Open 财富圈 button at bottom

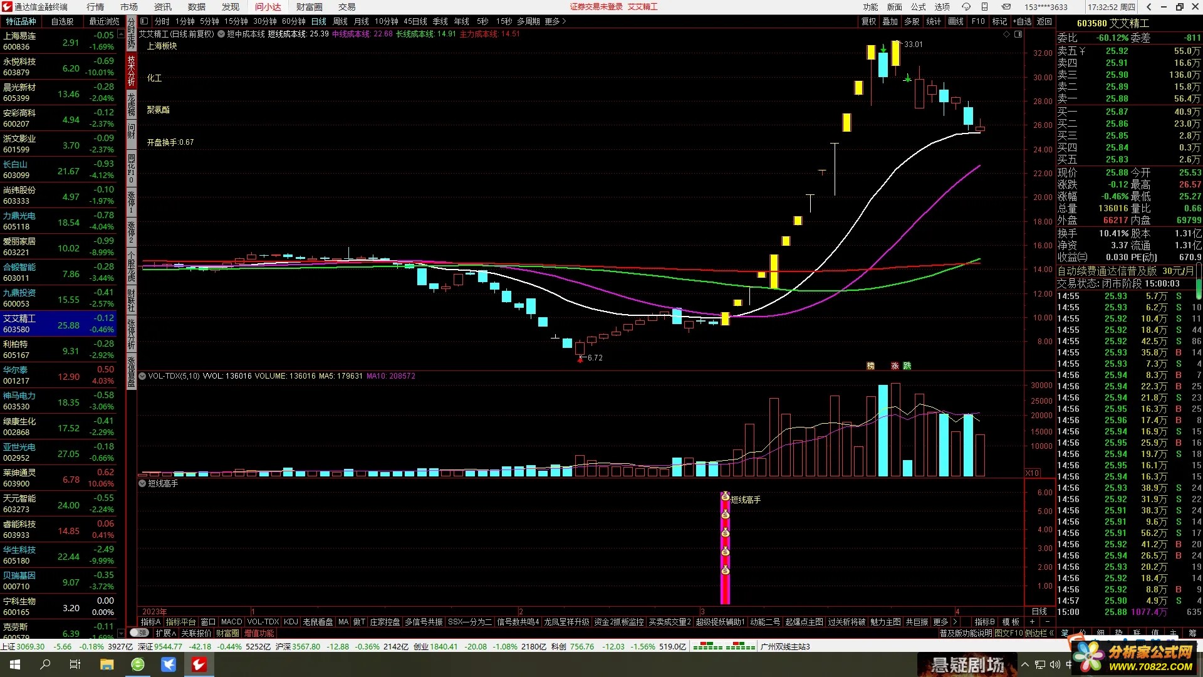(x=227, y=633)
